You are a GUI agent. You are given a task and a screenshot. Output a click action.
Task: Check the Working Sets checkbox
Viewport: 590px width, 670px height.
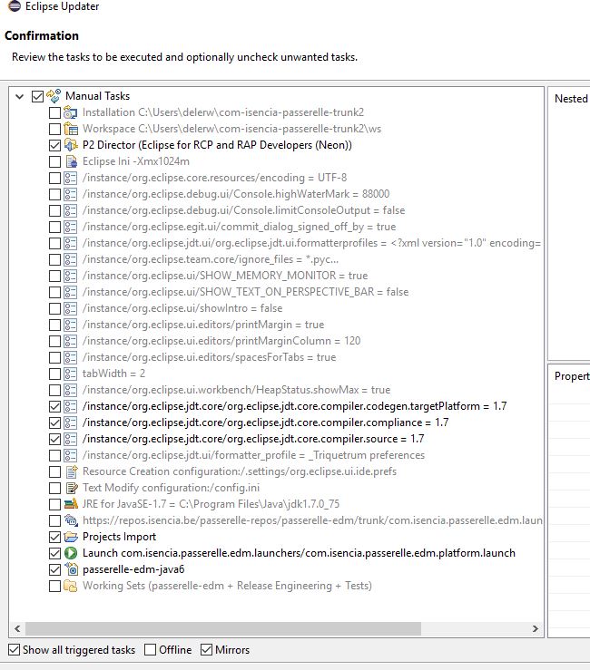pyautogui.click(x=54, y=587)
